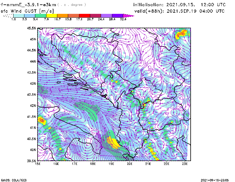Click the 21E longitude axis label
Screen dimensions: 235x182
(148, 164)
